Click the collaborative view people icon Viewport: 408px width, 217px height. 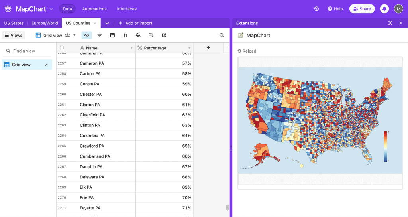pos(67,35)
